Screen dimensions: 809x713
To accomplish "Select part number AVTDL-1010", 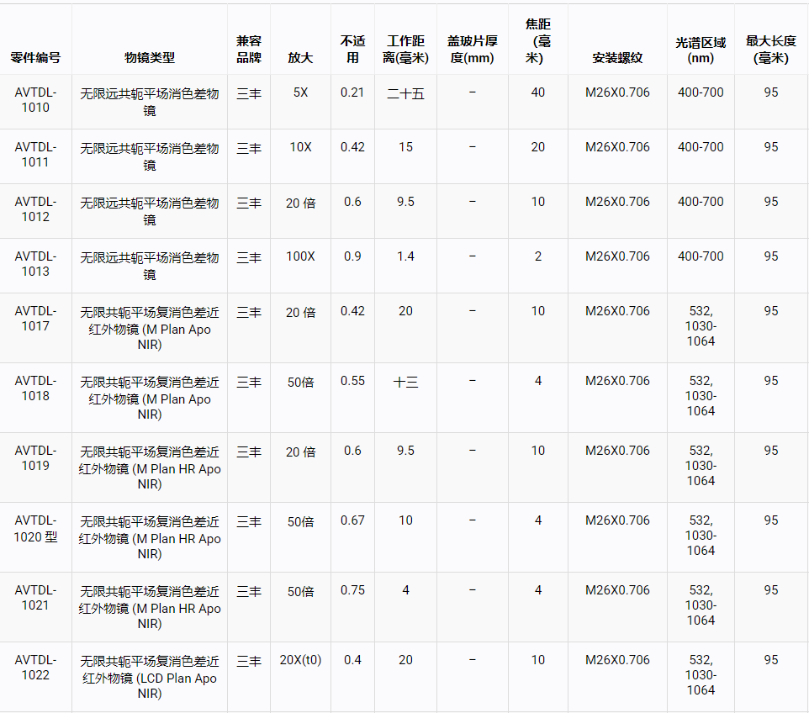I will point(35,99).
